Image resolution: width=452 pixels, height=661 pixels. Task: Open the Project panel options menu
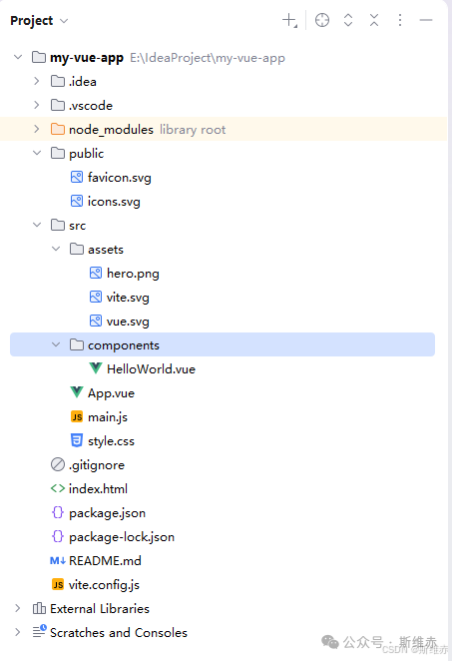pos(400,20)
